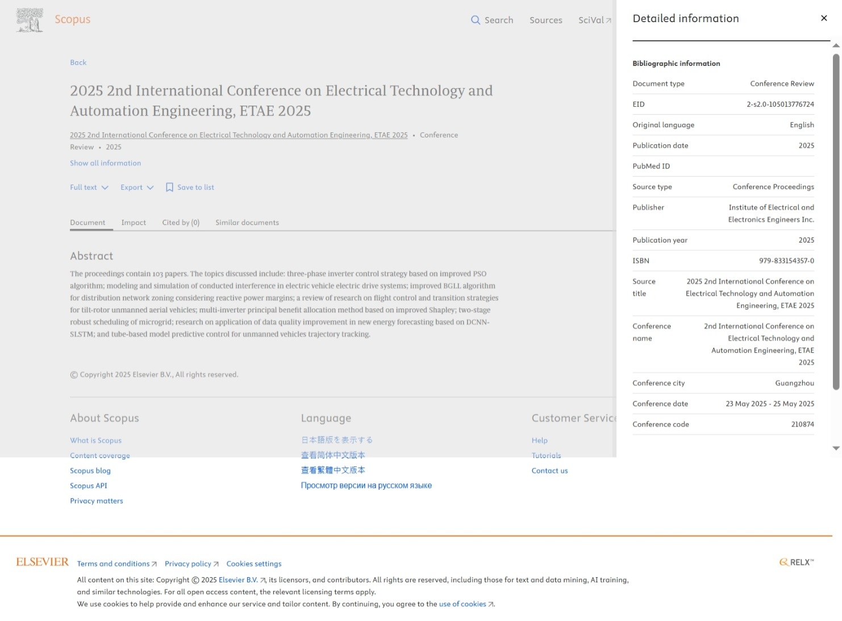Image resolution: width=842 pixels, height=621 pixels.
Task: Click the ELSEVIER footer logo
Action: point(43,562)
